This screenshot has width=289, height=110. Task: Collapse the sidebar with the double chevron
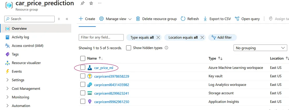[67, 19]
